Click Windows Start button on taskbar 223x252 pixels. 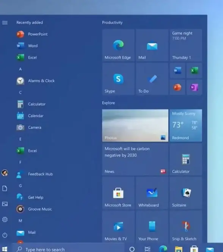tap(5, 249)
